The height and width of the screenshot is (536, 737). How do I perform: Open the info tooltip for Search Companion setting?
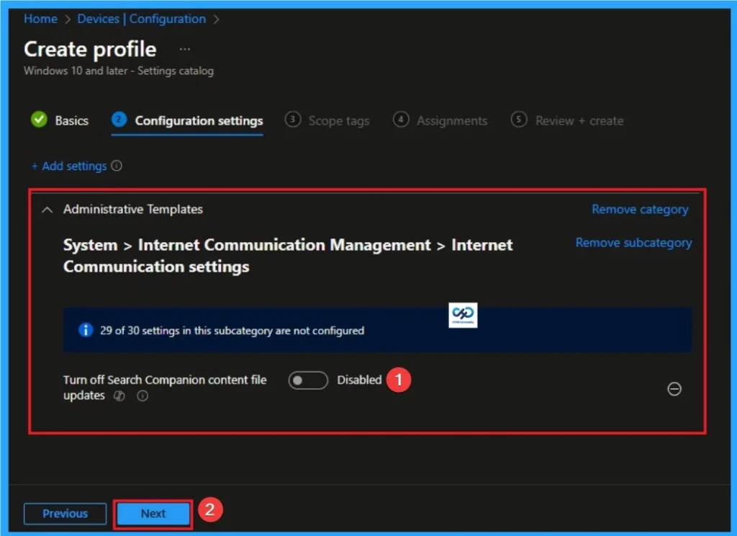click(x=143, y=396)
